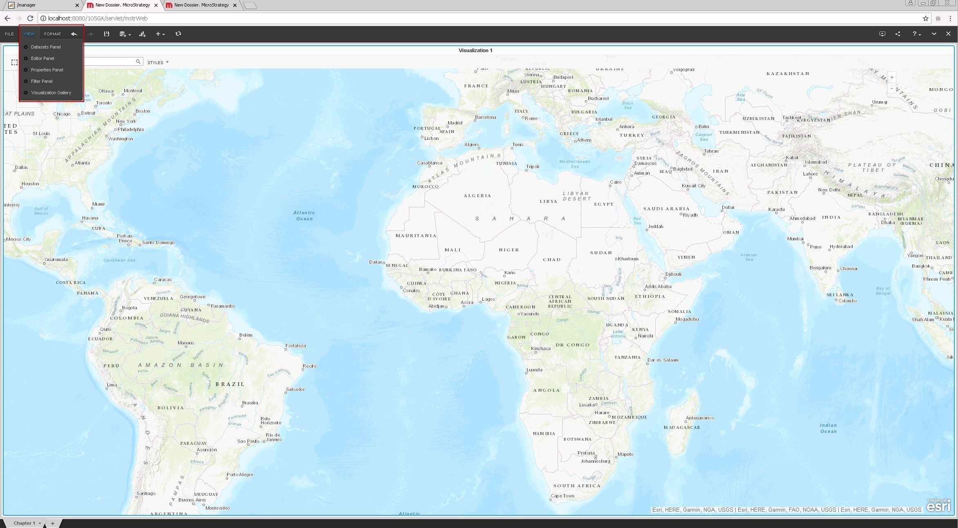Viewport: 958px width, 528px height.
Task: Zoom out on the map with minus
Action: coord(892,88)
